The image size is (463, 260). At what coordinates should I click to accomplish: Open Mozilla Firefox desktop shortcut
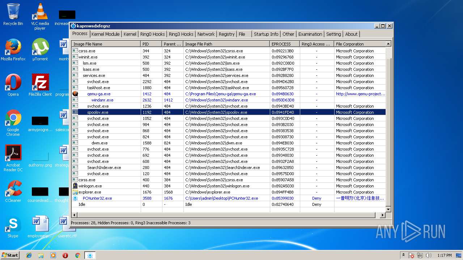[x=13, y=49]
